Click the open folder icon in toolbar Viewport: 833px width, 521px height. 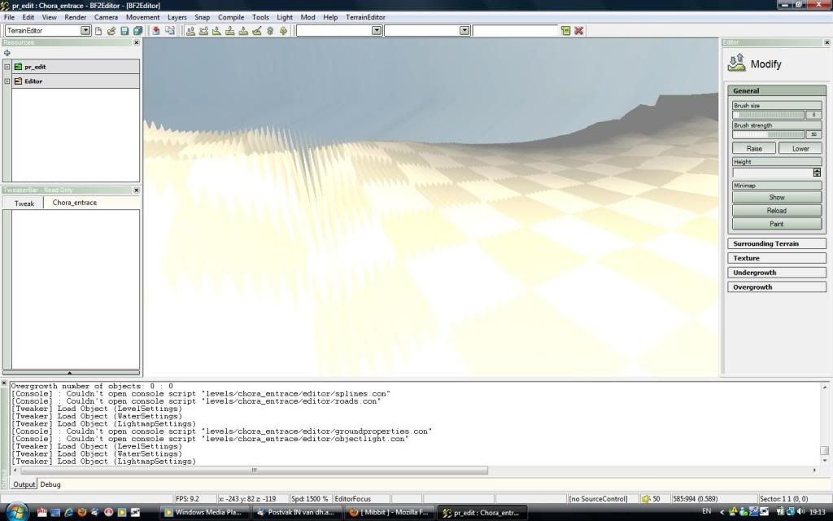(111, 31)
